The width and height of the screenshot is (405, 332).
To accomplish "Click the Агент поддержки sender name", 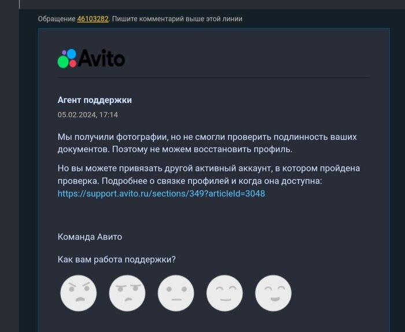I will [x=94, y=100].
